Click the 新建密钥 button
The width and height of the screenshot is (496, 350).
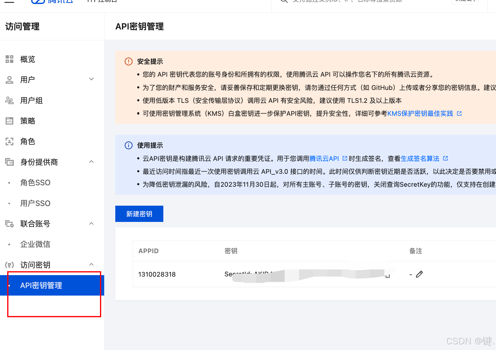click(139, 213)
